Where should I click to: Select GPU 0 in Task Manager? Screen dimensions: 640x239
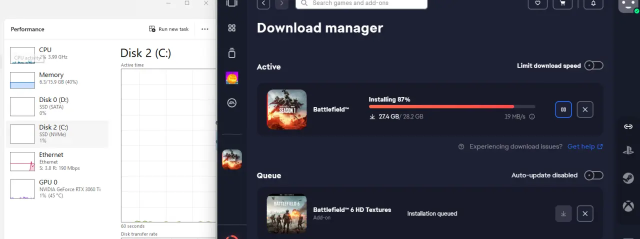tap(57, 189)
